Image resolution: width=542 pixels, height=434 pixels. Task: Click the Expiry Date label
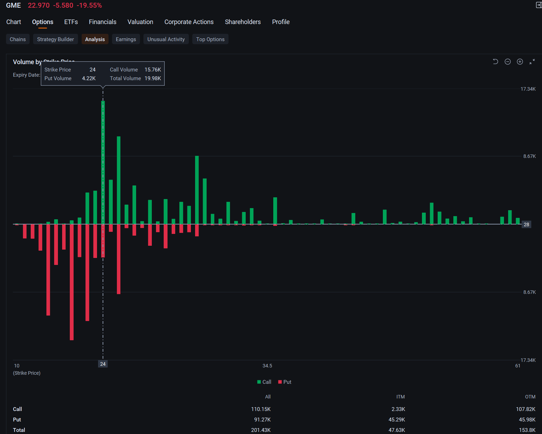pyautogui.click(x=27, y=75)
